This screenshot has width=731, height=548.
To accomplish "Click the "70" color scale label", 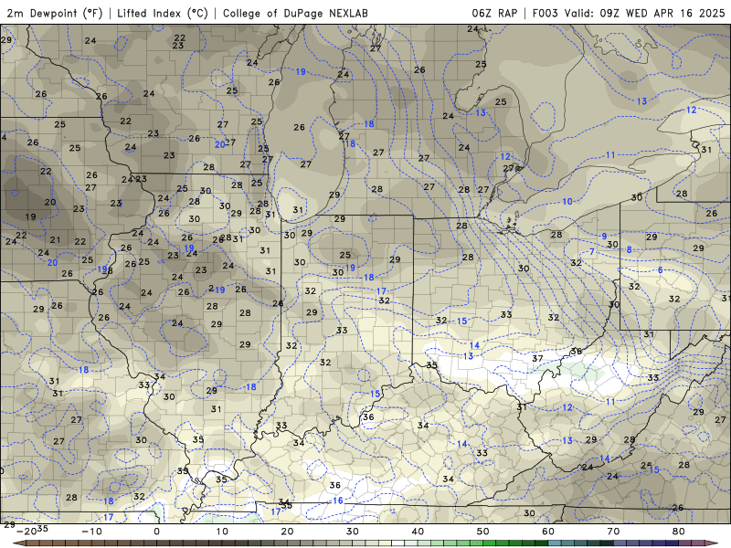I will click(613, 532).
